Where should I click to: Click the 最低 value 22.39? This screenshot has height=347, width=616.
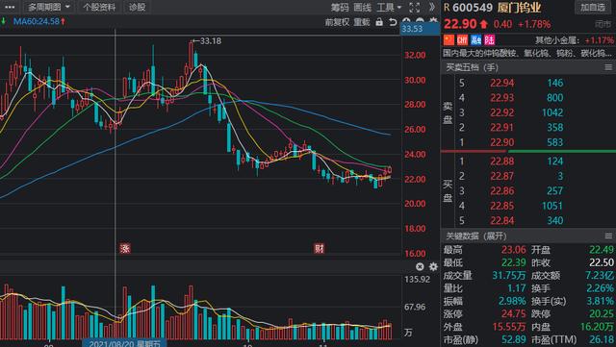pos(513,262)
